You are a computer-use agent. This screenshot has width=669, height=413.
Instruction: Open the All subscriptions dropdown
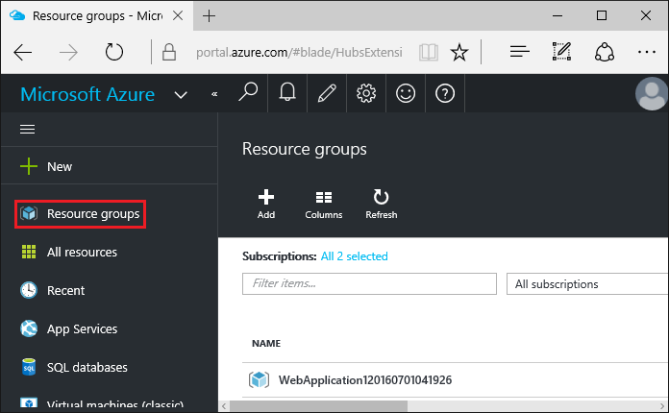coord(587,284)
